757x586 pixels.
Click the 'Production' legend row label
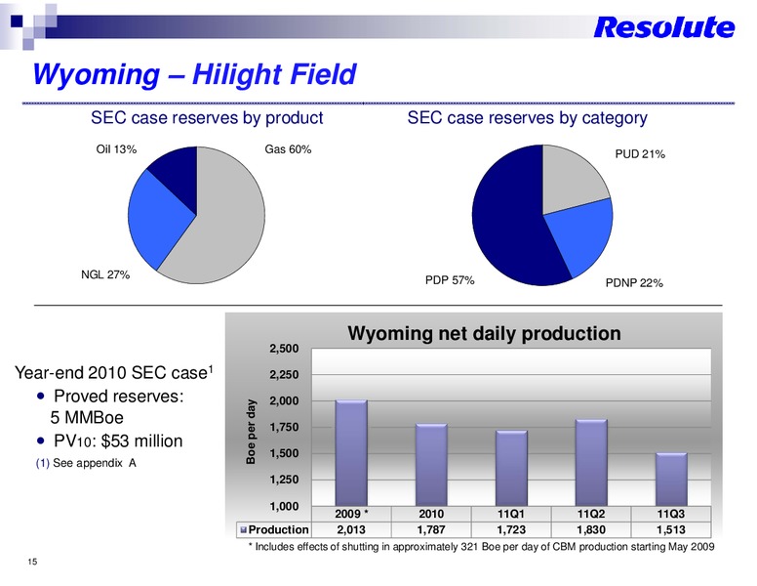[x=279, y=530]
